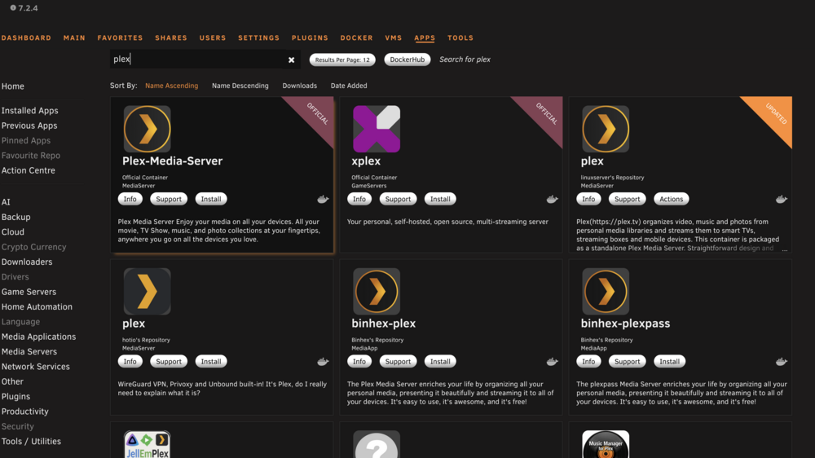Open the Favorites tab

[x=120, y=38]
